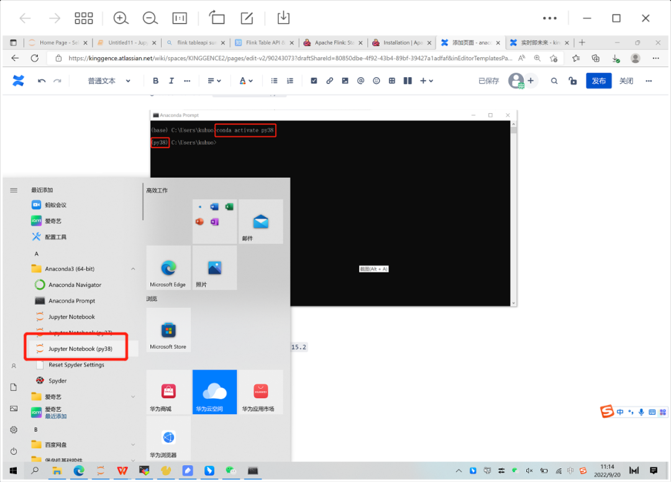Open Anaconda Navigator from Start menu
The image size is (671, 482).
coord(75,284)
